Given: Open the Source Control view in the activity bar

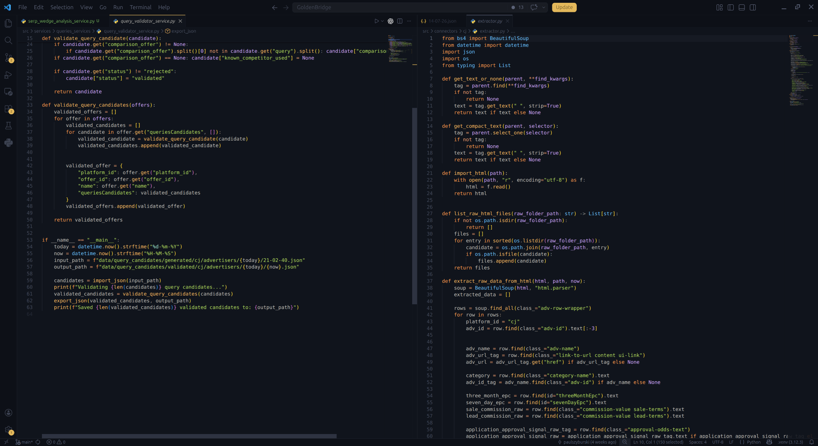Looking at the screenshot, I should (x=8, y=58).
